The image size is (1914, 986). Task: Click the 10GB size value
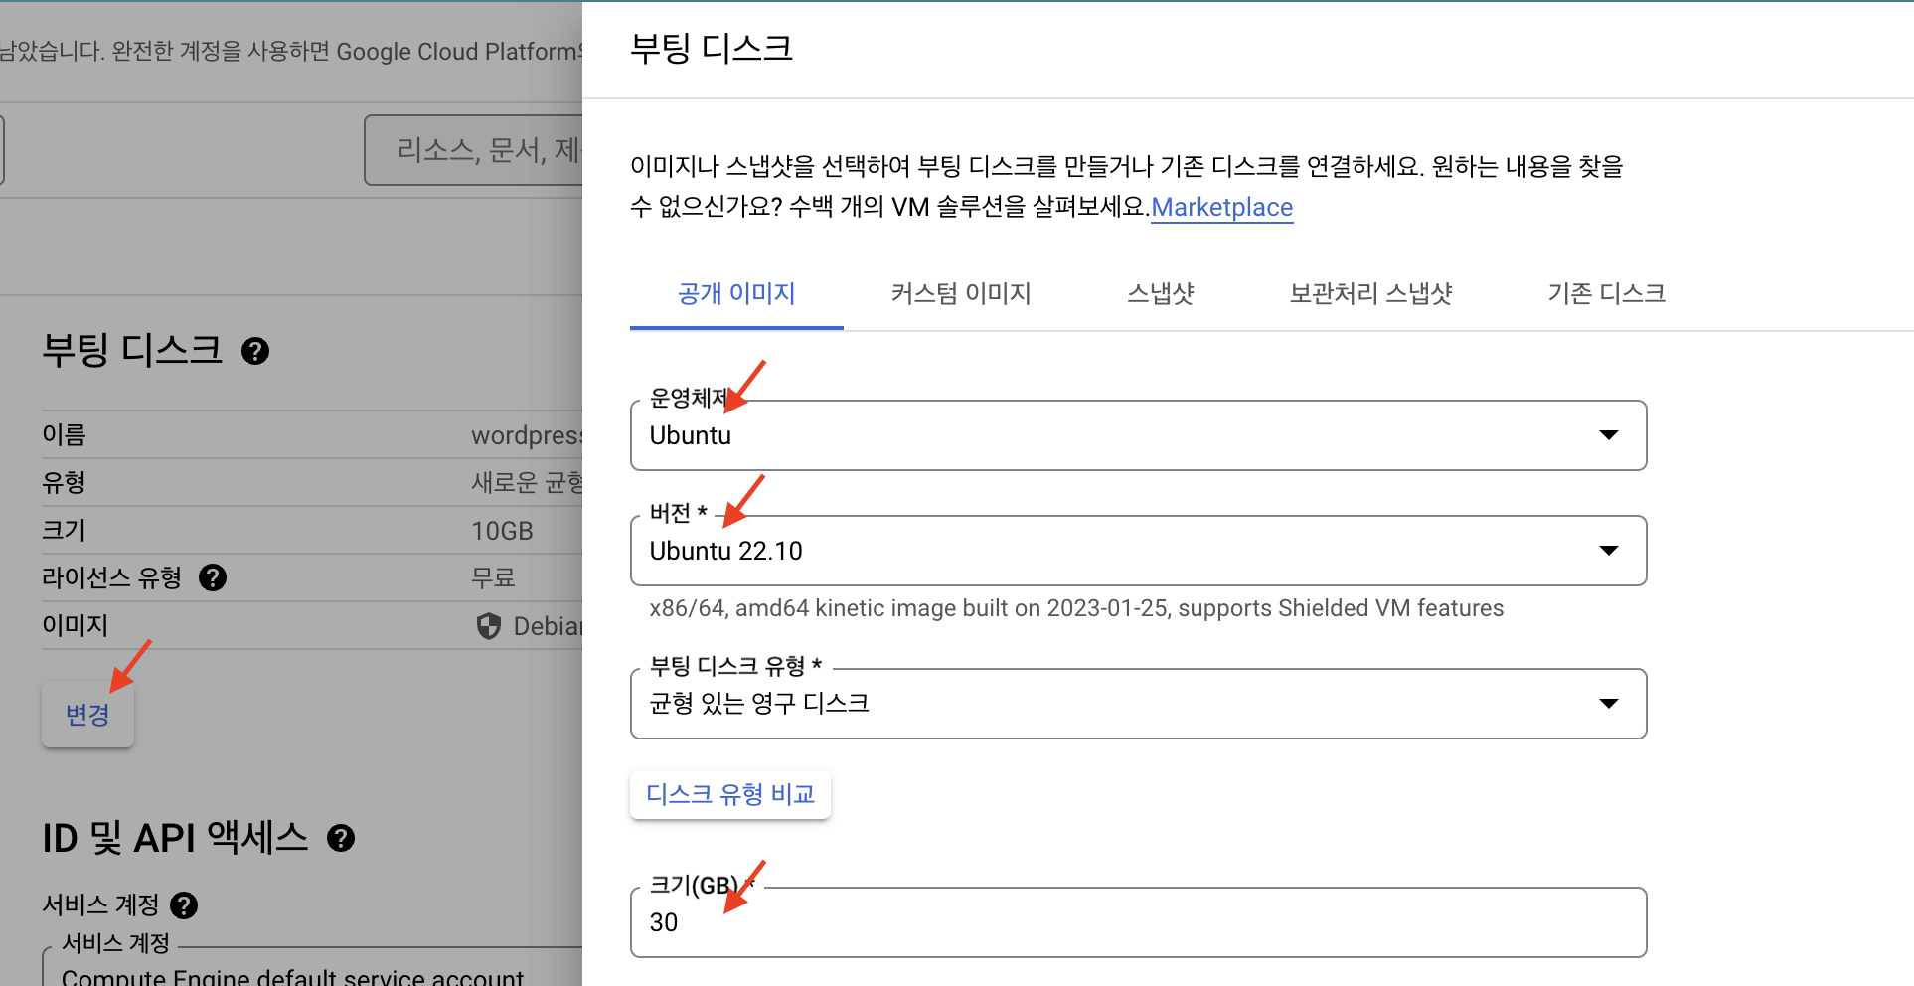pyautogui.click(x=502, y=531)
